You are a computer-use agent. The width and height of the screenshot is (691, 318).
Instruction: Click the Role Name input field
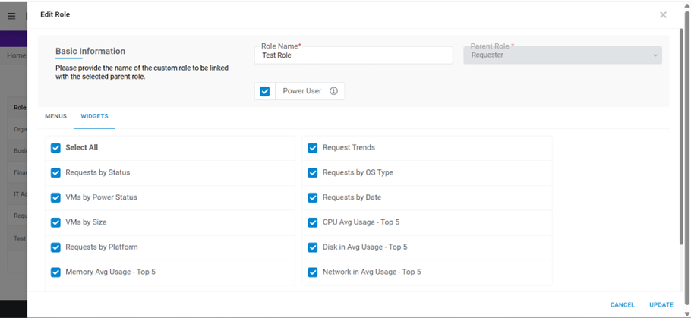pos(353,55)
